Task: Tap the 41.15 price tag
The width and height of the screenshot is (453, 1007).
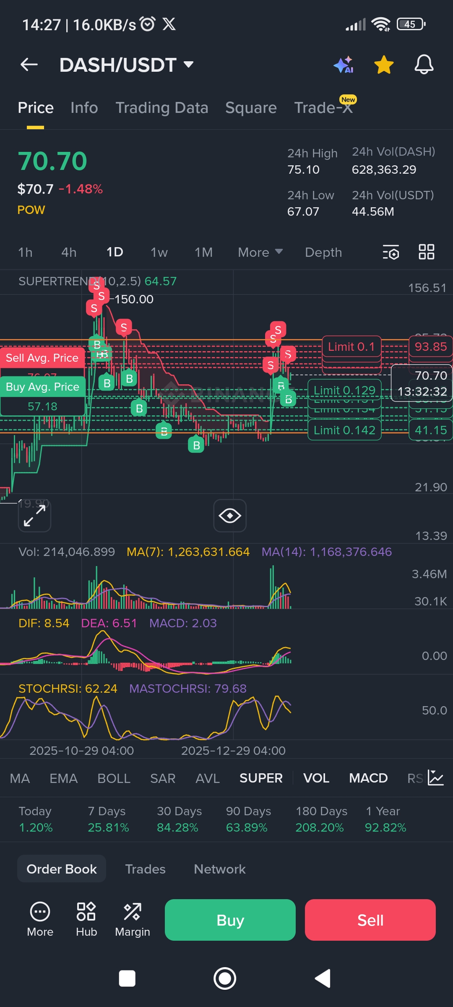Action: click(x=431, y=430)
